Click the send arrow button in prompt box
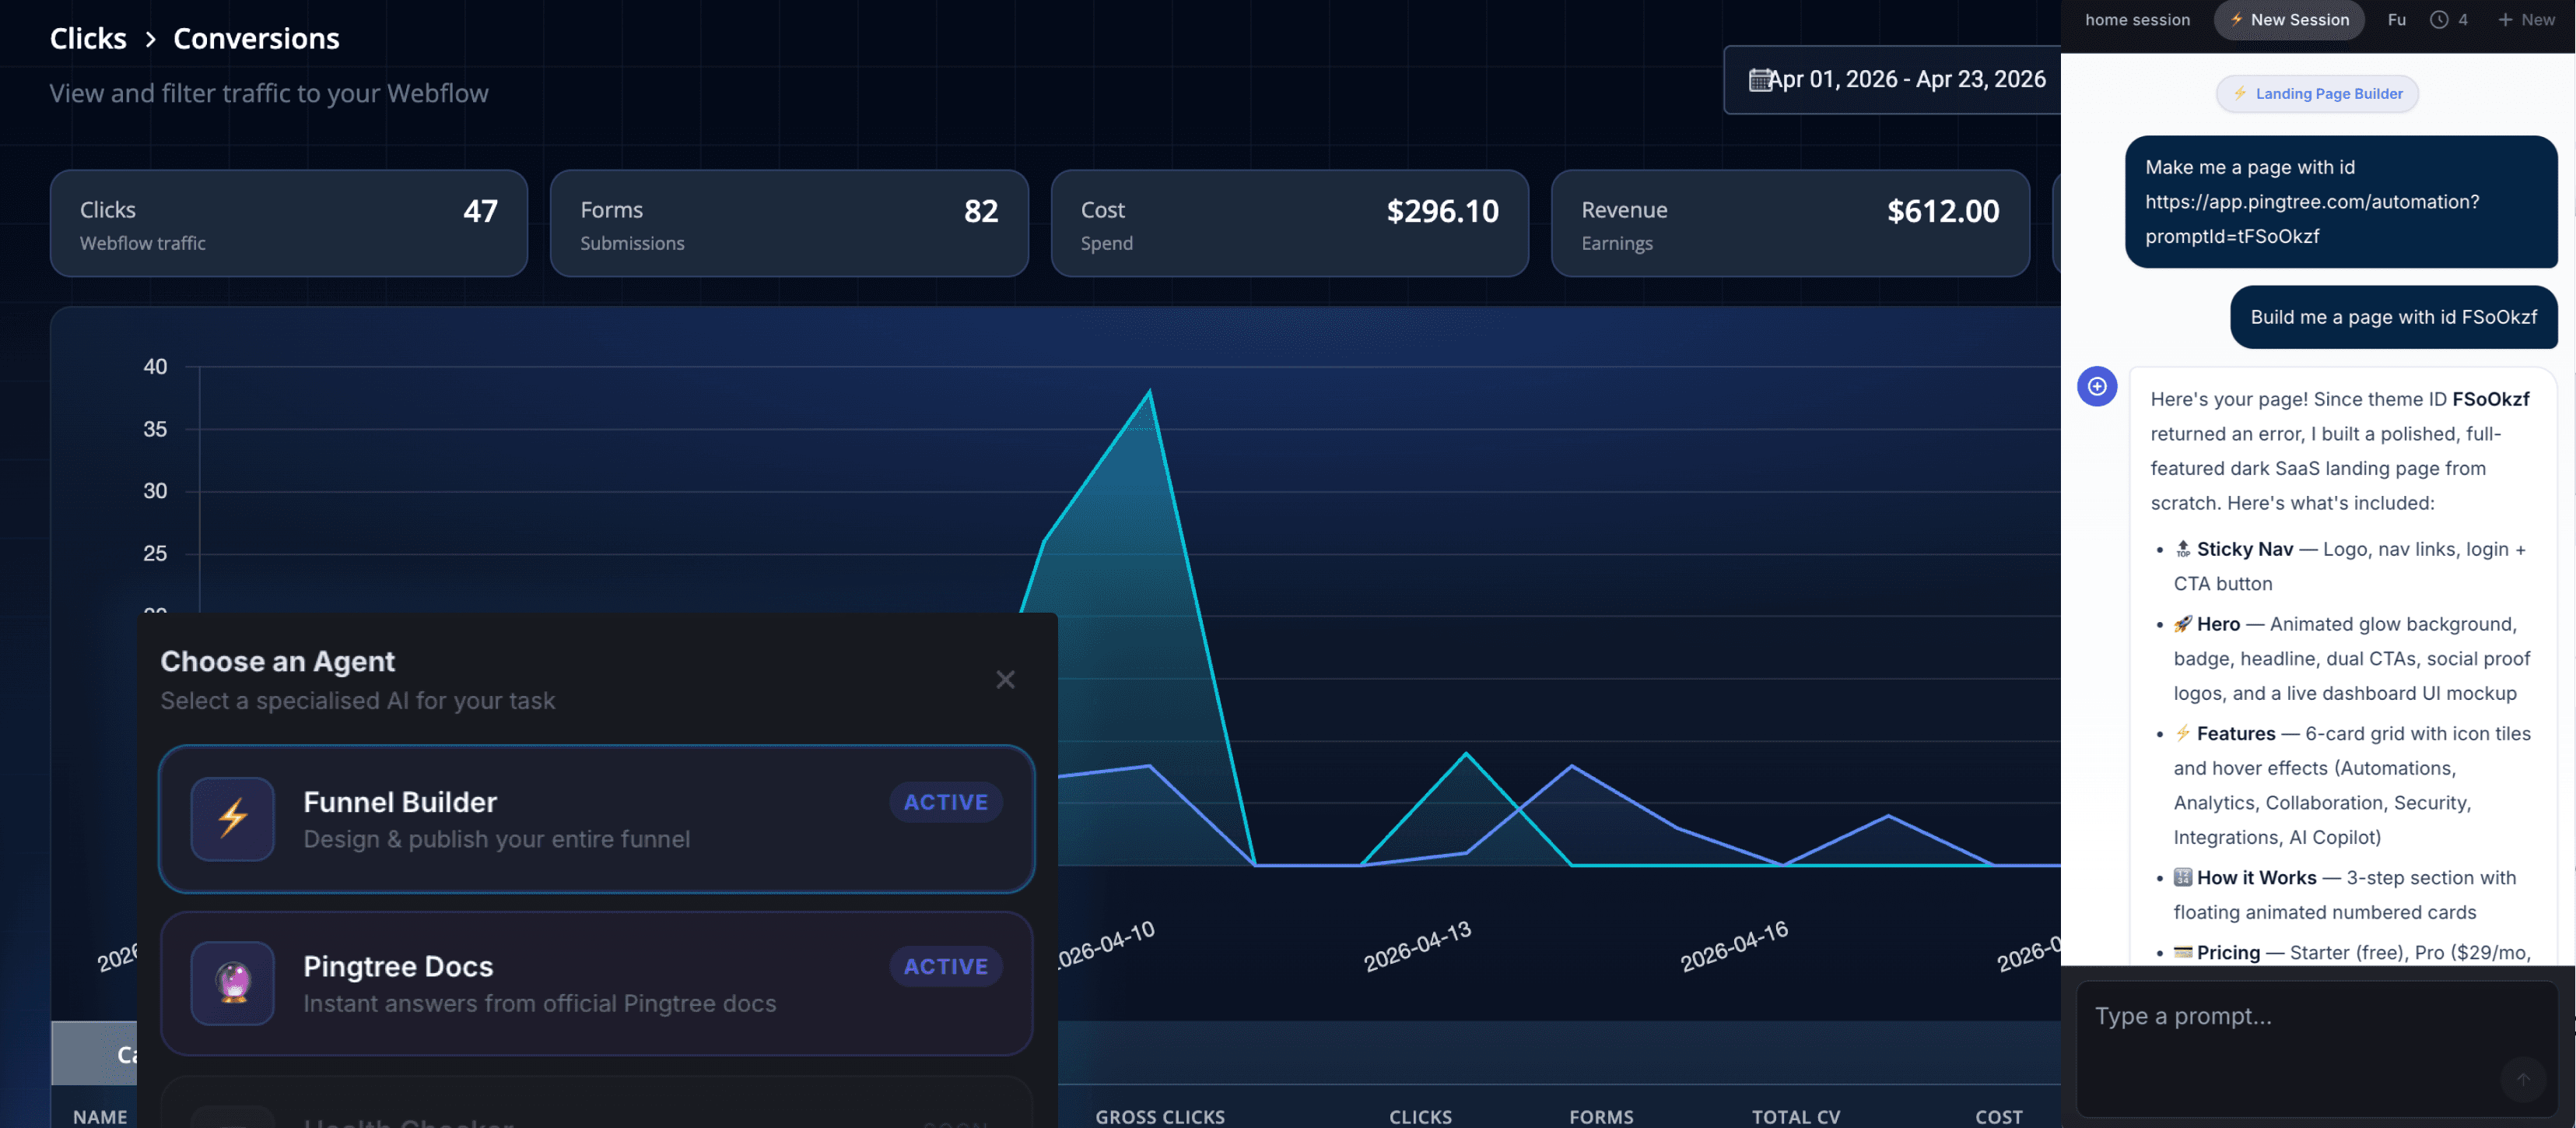Screen dimensions: 2576x1128 (x=2522, y=1079)
